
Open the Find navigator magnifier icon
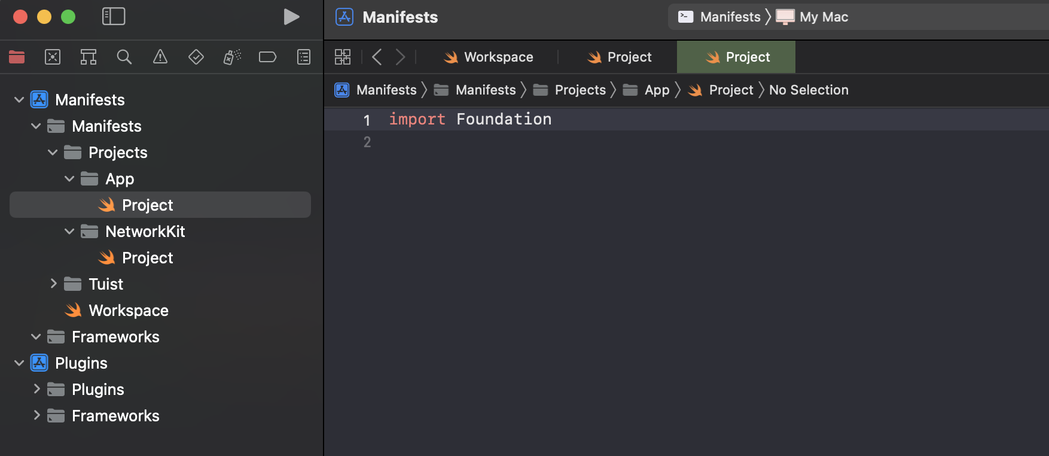[x=124, y=57]
